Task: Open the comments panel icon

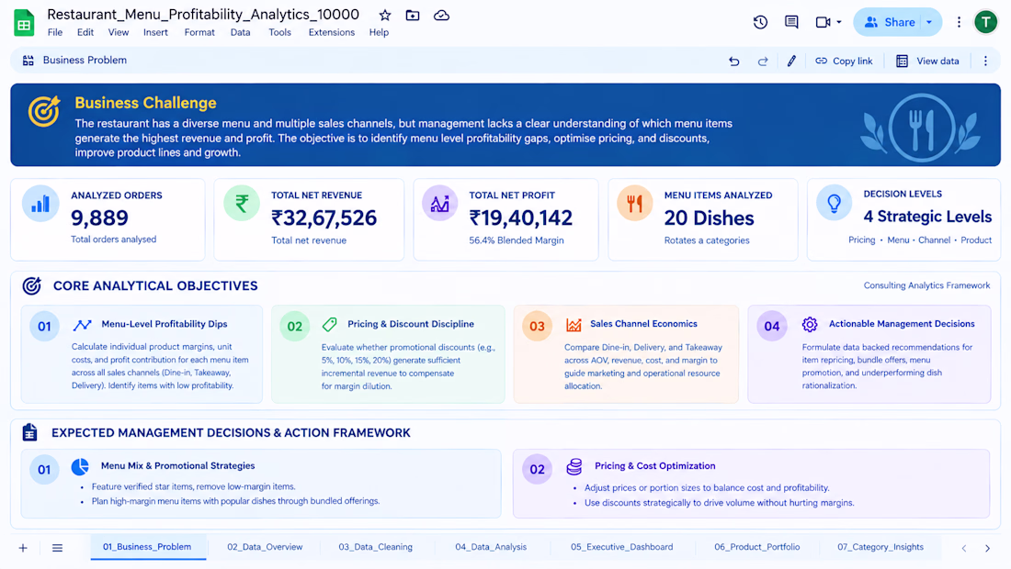Action: (x=791, y=22)
